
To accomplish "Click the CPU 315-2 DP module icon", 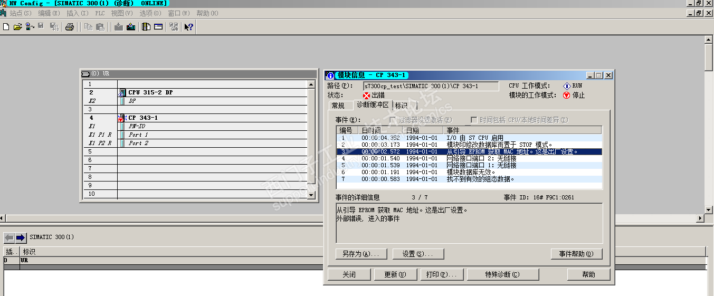I will pos(122,92).
